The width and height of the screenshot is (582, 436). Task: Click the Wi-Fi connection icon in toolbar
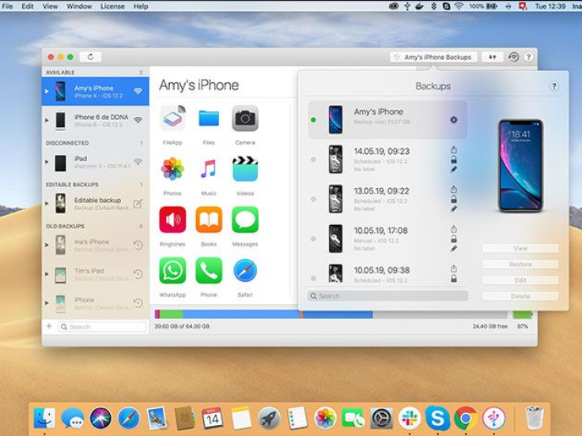514,57
